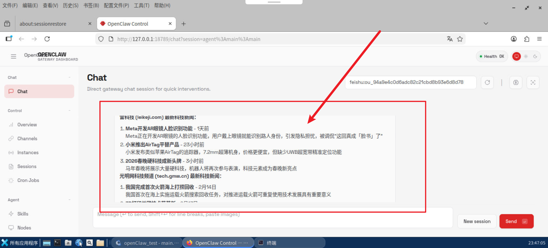Click the page info document icon
This screenshot has height=248, width=548.
111,39
